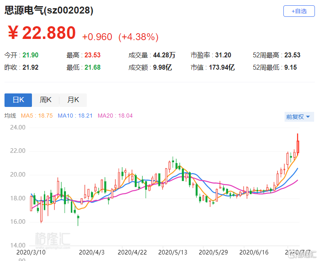Click the 昨收 value 21.92
Screen dimensions: 319x261
click(x=30, y=67)
